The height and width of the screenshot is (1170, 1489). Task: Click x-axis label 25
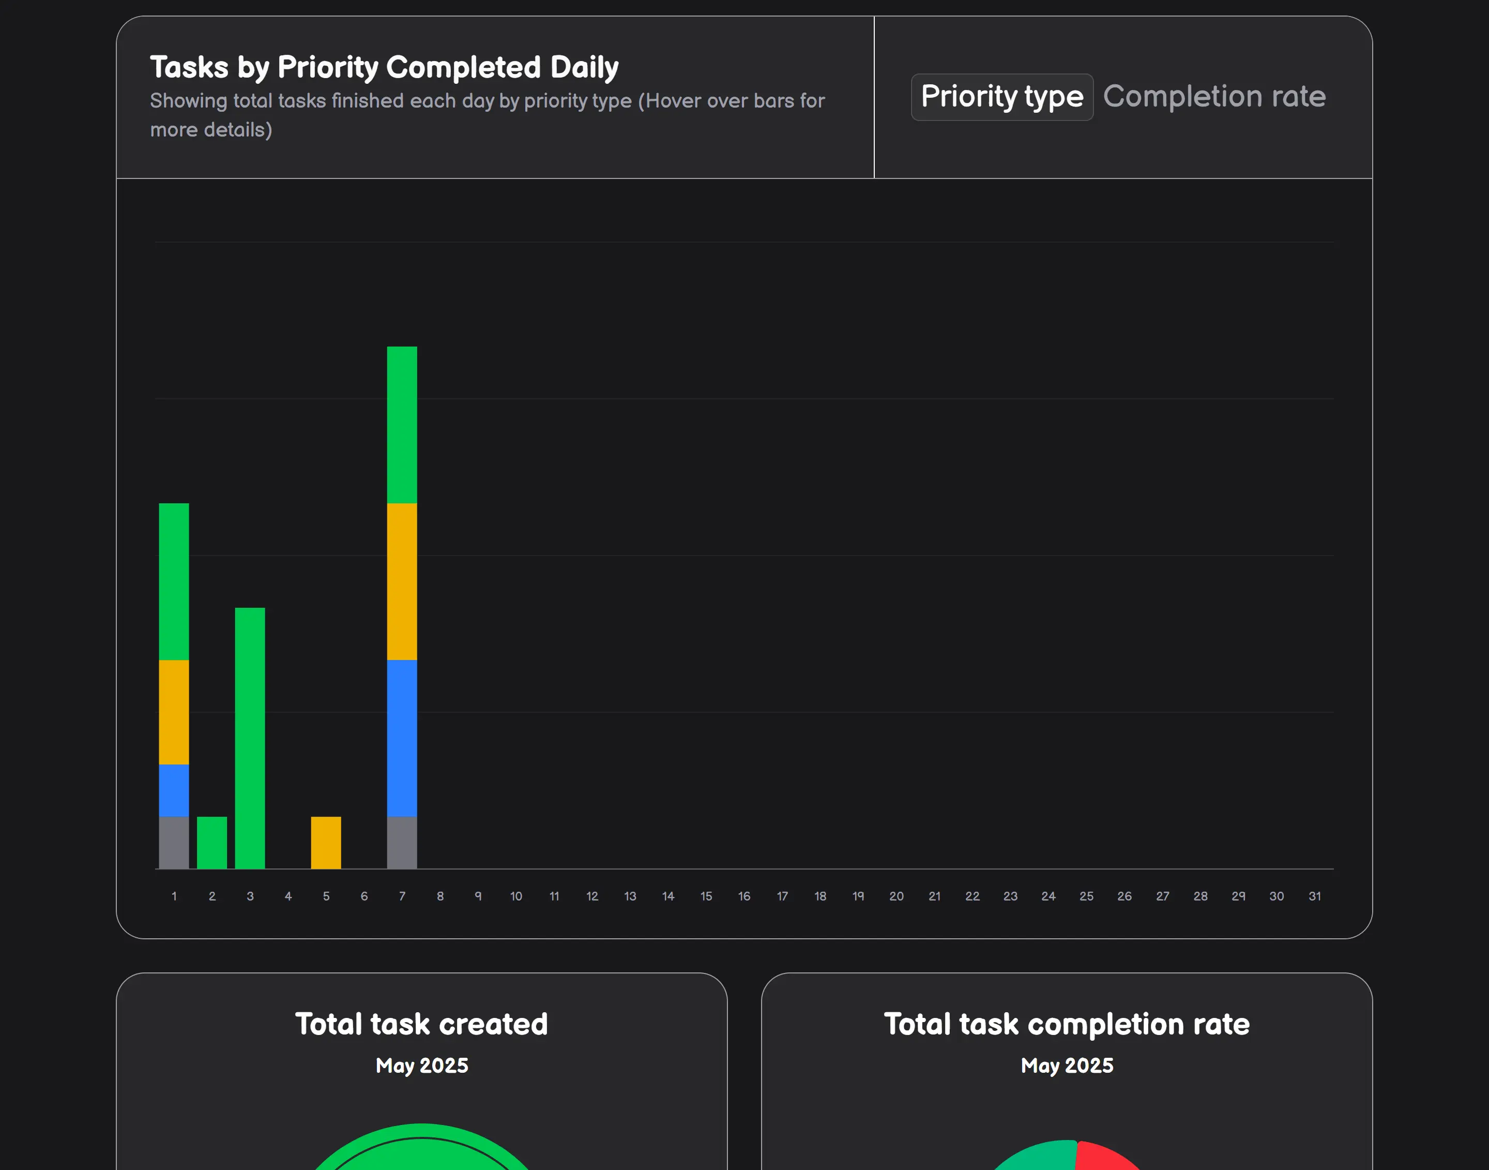tap(1086, 896)
